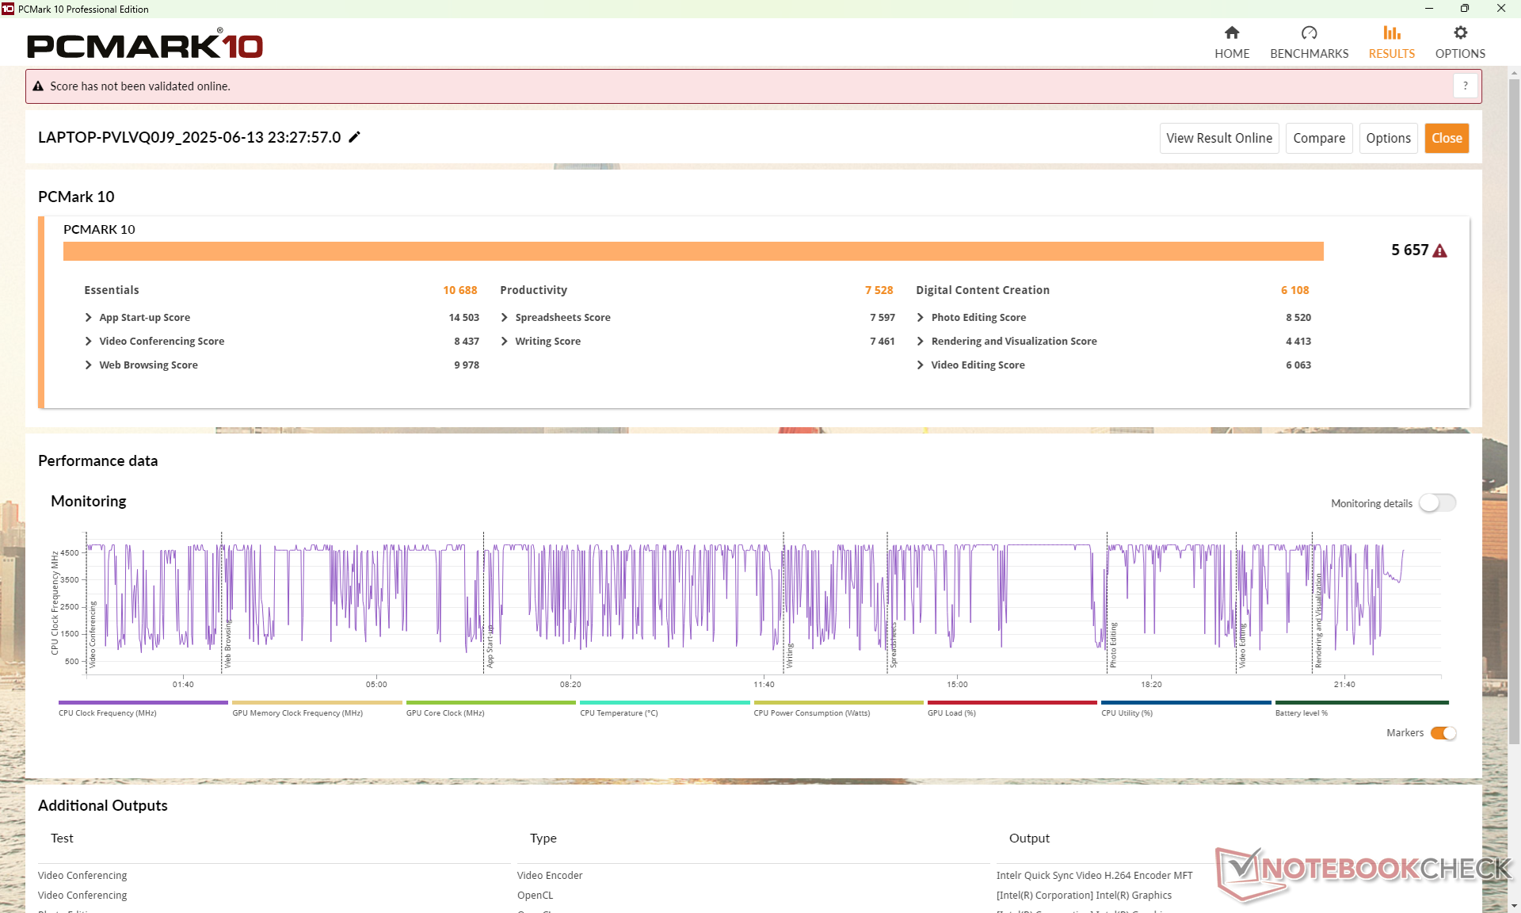Click the Rendering and Visualization chart marker
This screenshot has width=1521, height=913.
[x=1319, y=621]
